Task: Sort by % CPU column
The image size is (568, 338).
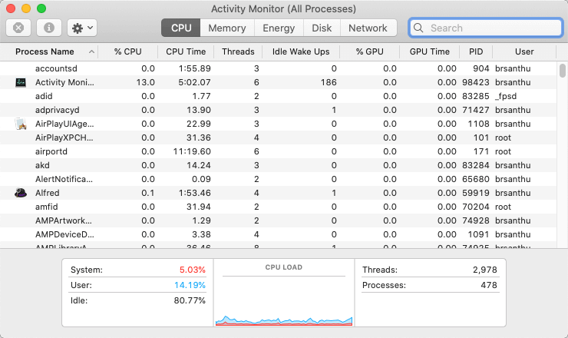Action: click(127, 52)
